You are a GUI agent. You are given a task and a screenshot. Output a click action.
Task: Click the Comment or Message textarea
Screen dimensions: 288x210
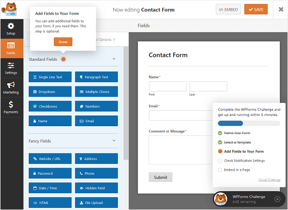[x=181, y=150]
